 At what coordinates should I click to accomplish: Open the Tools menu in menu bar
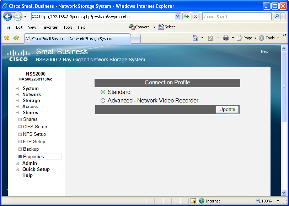tap(68, 27)
